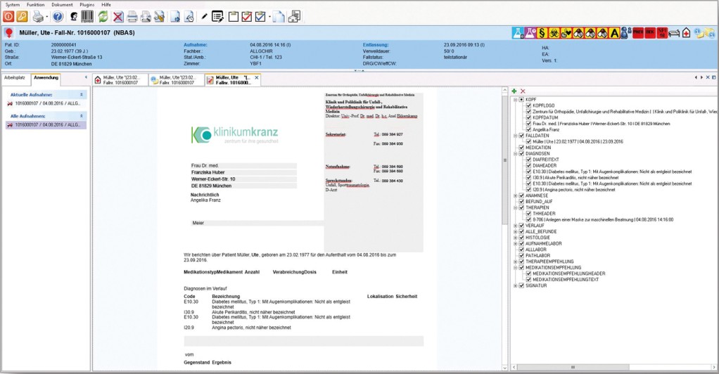The height and width of the screenshot is (374, 719).
Task: Uncheck the THHEADER checkbox
Action: click(x=529, y=214)
